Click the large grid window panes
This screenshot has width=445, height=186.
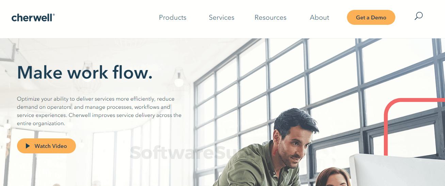320,88
